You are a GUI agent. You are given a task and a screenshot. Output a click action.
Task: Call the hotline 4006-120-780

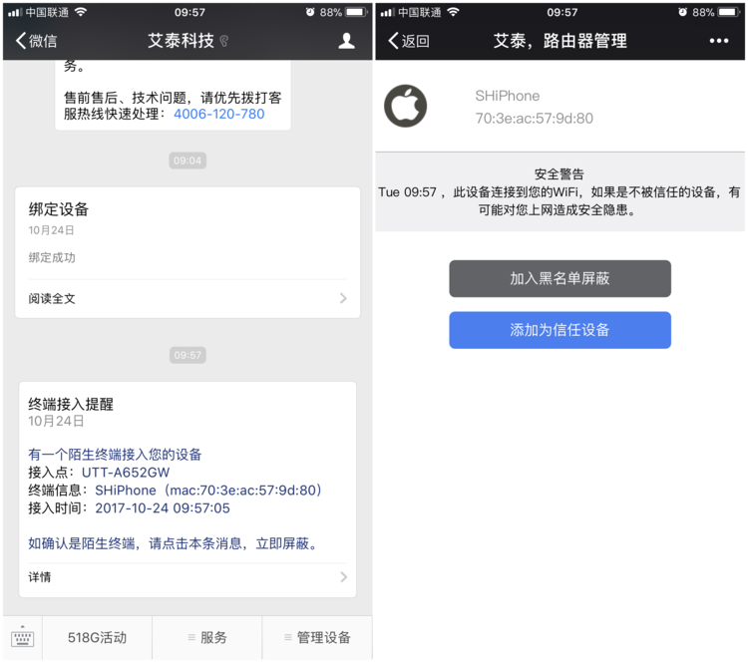click(x=219, y=114)
